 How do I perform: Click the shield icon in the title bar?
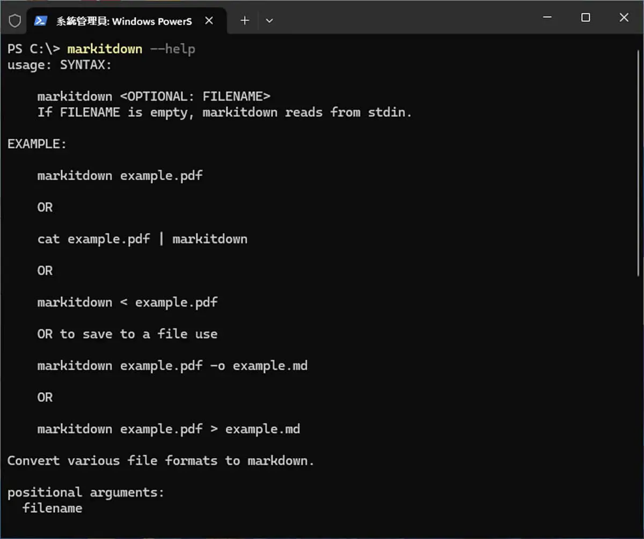click(x=15, y=20)
